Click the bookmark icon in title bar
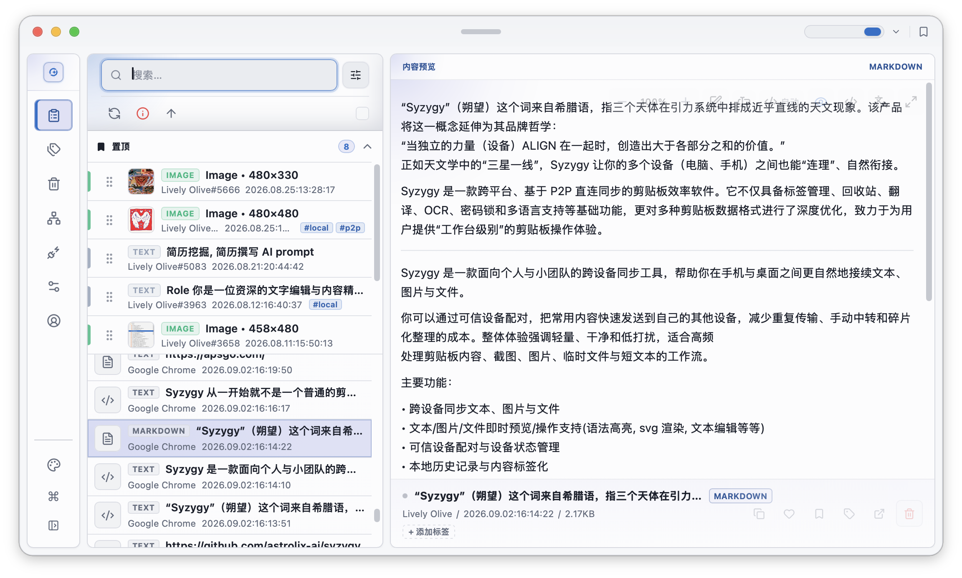962x578 pixels. click(924, 32)
